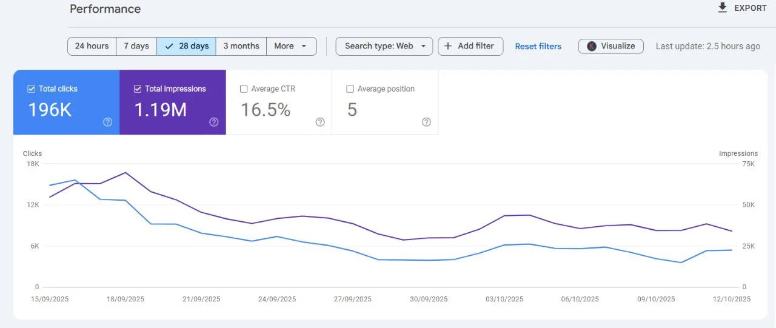The image size is (776, 328).
Task: Click the EXPORT button label
Action: point(751,8)
